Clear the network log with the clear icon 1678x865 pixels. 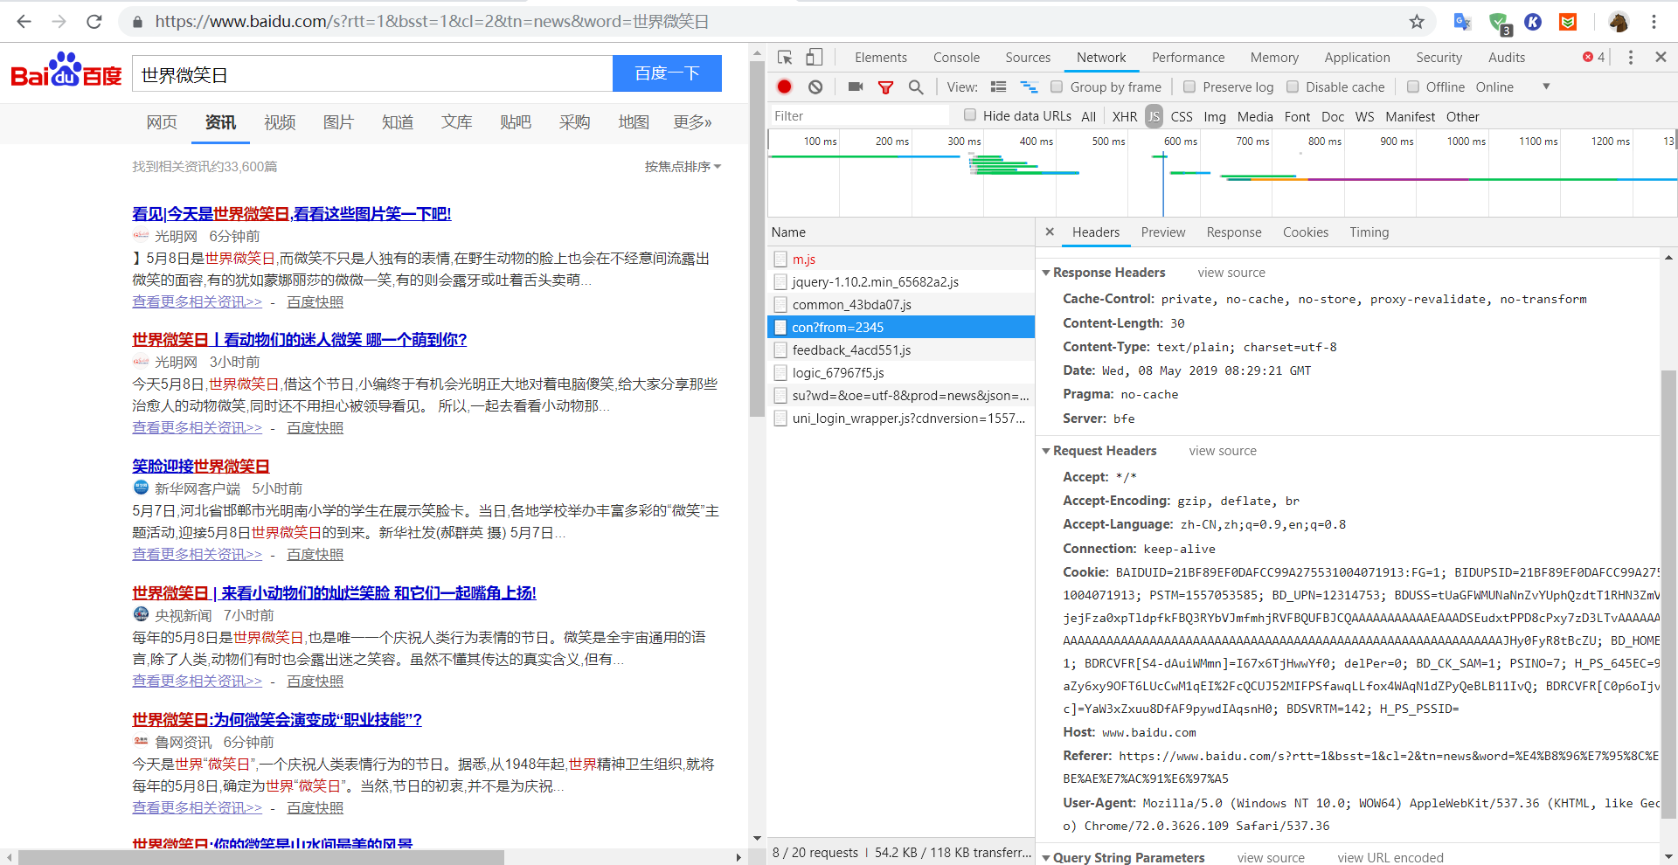click(x=815, y=86)
